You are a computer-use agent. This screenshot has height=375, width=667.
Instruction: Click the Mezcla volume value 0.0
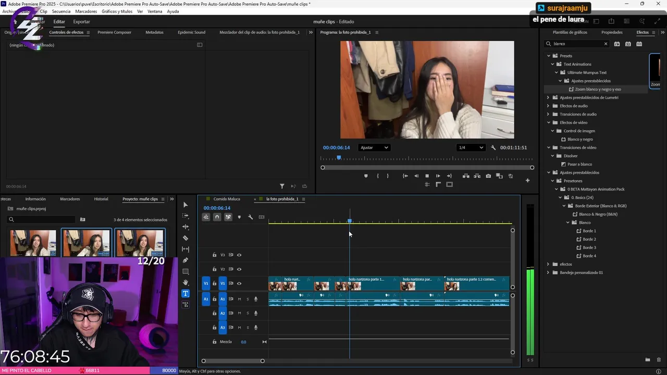pos(243,342)
